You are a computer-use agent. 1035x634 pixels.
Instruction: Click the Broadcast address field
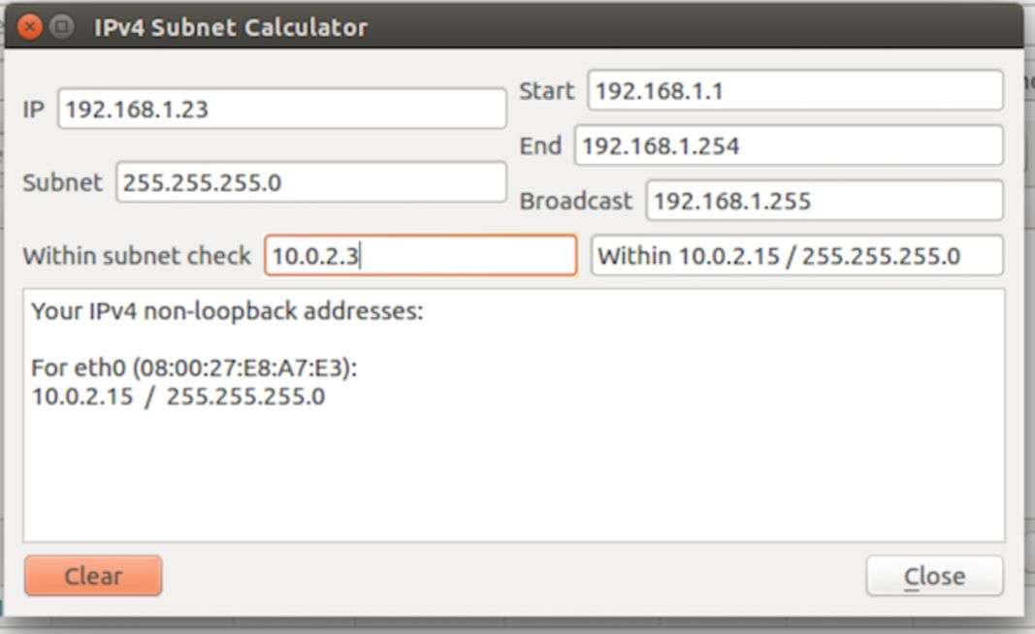(x=824, y=201)
